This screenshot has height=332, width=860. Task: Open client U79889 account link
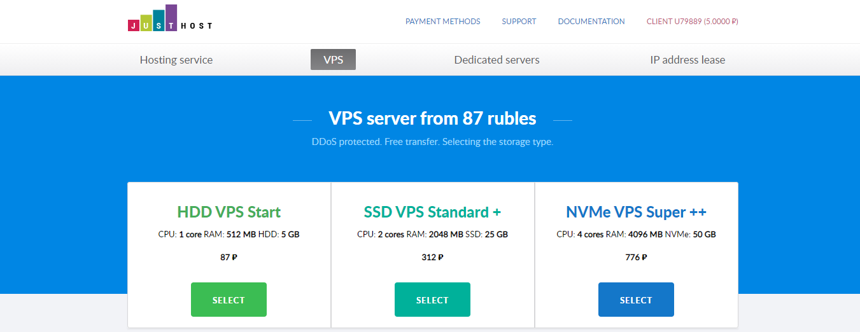693,22
